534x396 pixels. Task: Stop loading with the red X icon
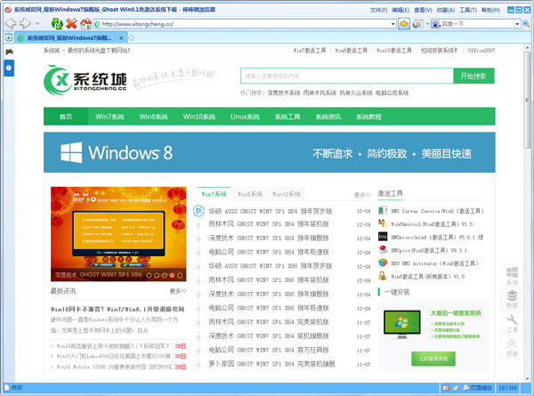coord(71,23)
